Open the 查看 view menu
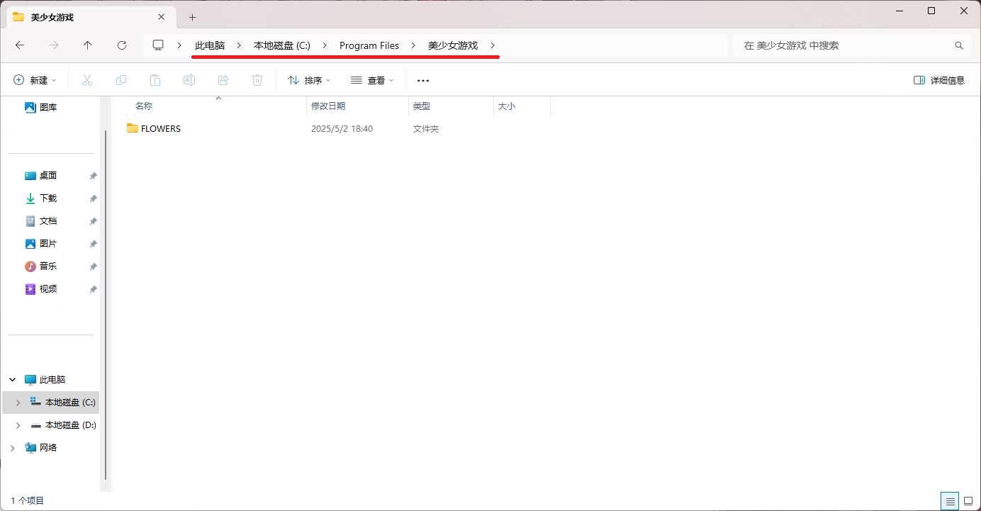The image size is (981, 511). pos(372,80)
